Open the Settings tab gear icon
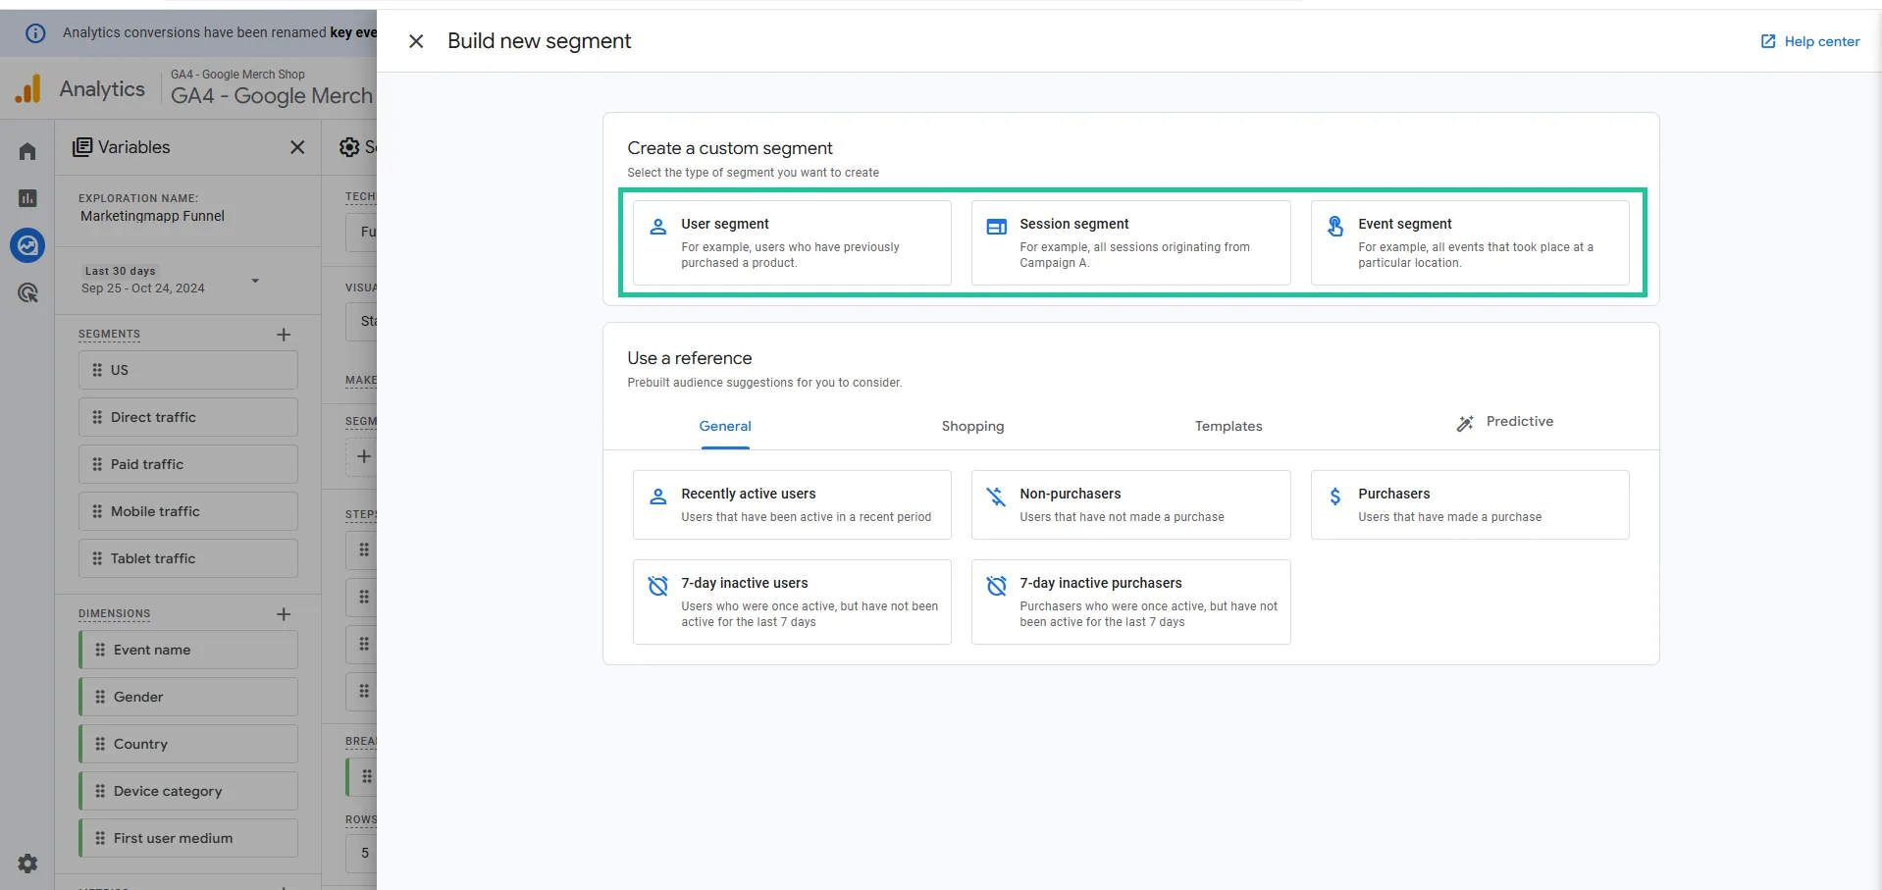This screenshot has width=1882, height=890. click(x=349, y=147)
